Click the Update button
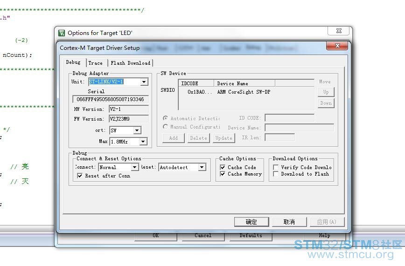Viewport: 405px width, 266px height. [223, 138]
